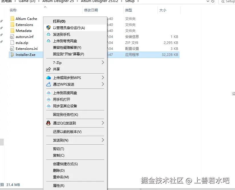The height and width of the screenshot is (190, 235).
Task: Click Setup breadcrumb in address bar
Action: tap(130, 1)
